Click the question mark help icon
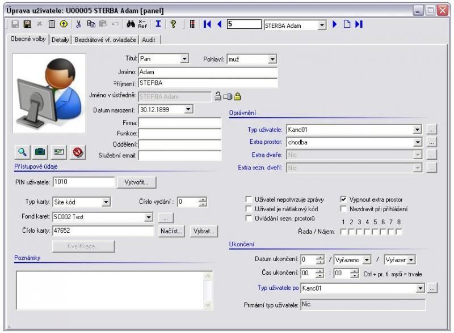 (x=173, y=25)
